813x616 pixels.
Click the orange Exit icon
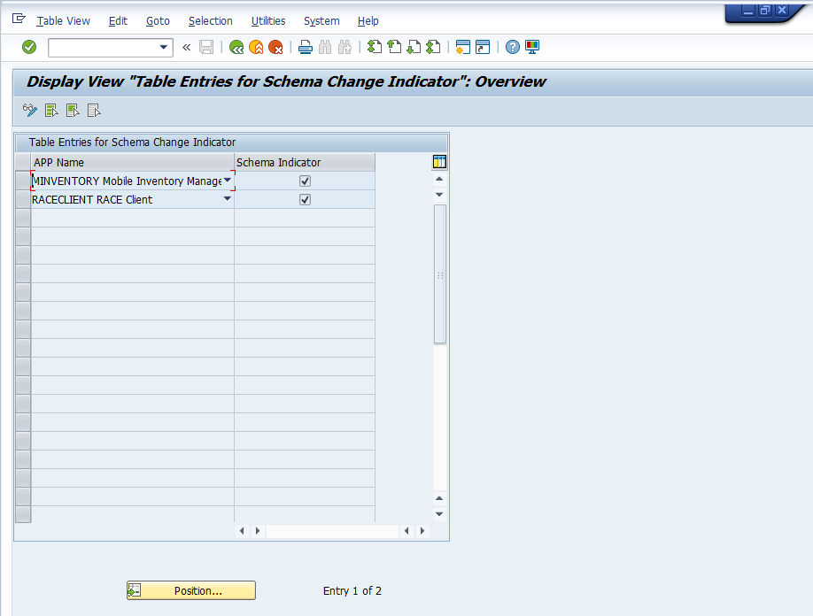pos(256,47)
